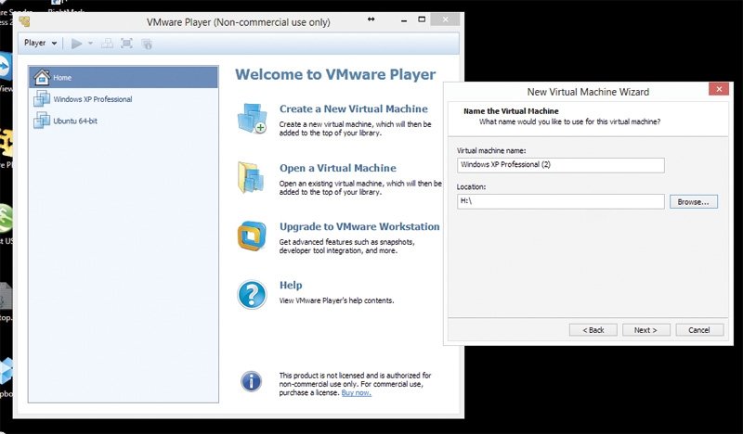Cancel the New Virtual Machine Wizard
Image resolution: width=743 pixels, height=434 pixels.
(x=699, y=330)
